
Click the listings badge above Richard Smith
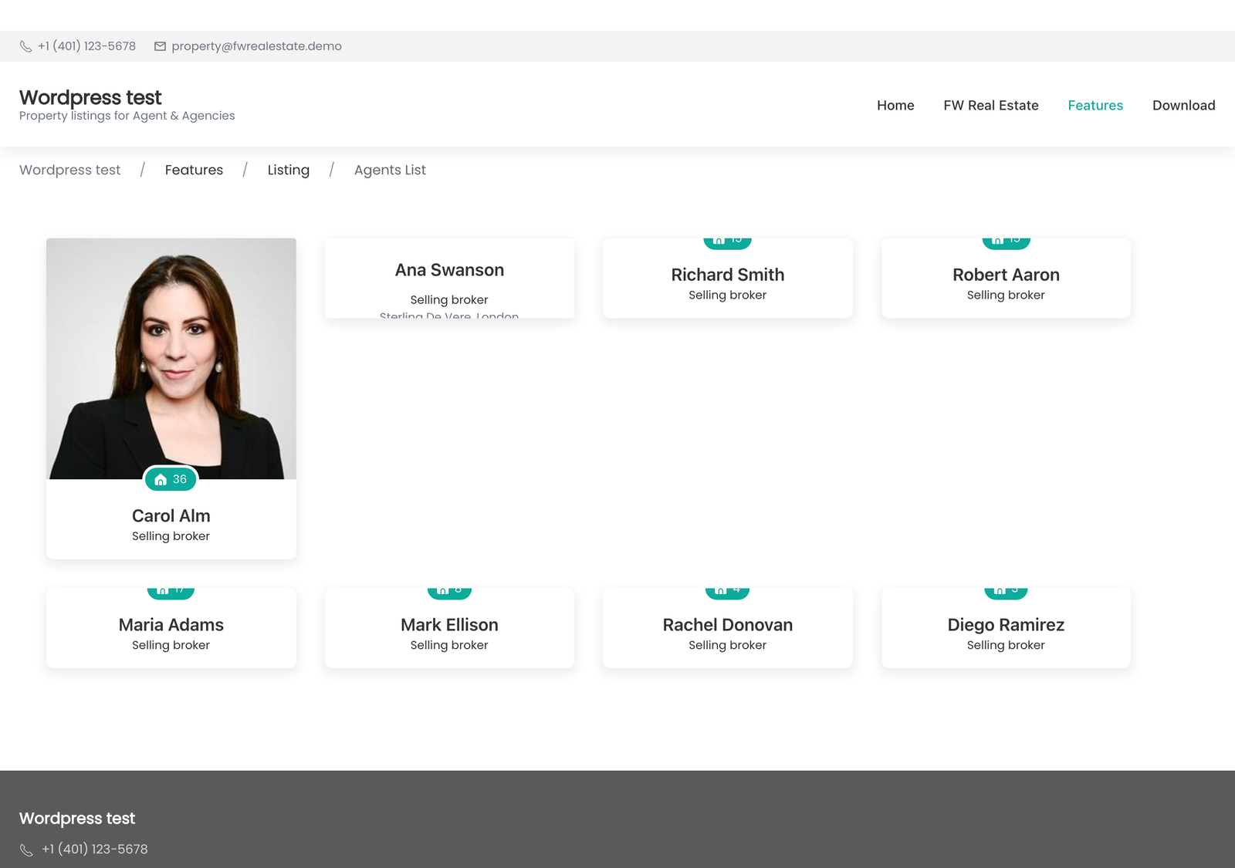coord(727,243)
